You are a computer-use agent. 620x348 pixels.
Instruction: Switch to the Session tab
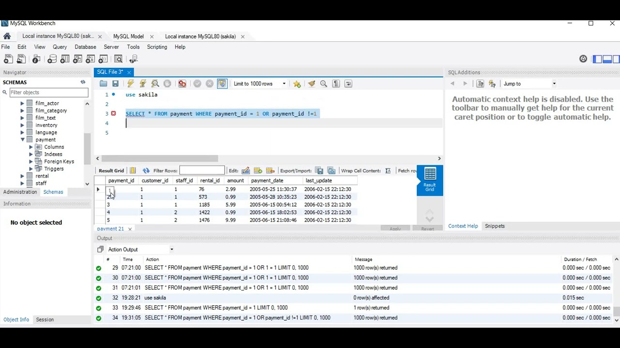pos(45,319)
